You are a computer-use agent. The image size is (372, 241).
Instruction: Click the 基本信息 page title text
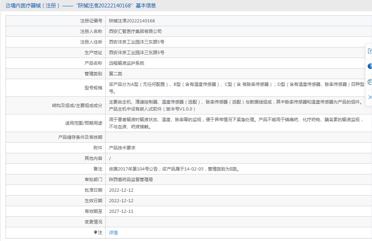pyautogui.click(x=146, y=5)
